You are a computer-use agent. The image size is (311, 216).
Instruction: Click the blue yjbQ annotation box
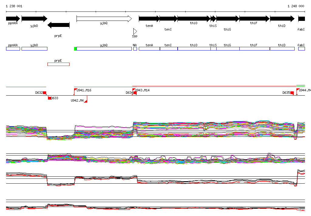[x=104, y=49]
